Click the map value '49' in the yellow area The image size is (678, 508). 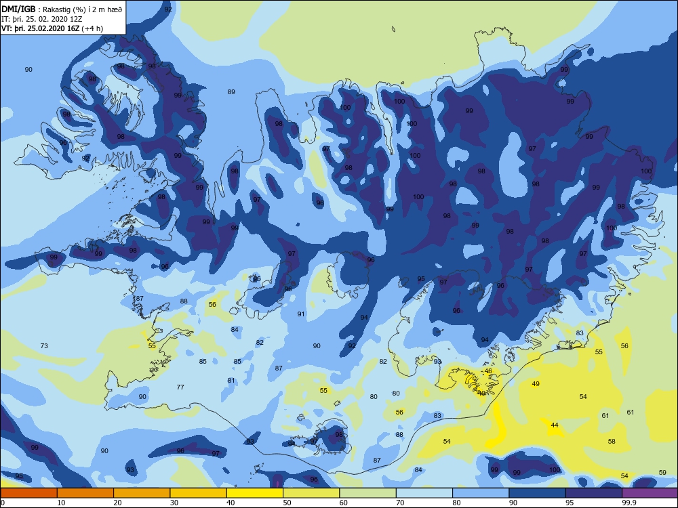536,384
